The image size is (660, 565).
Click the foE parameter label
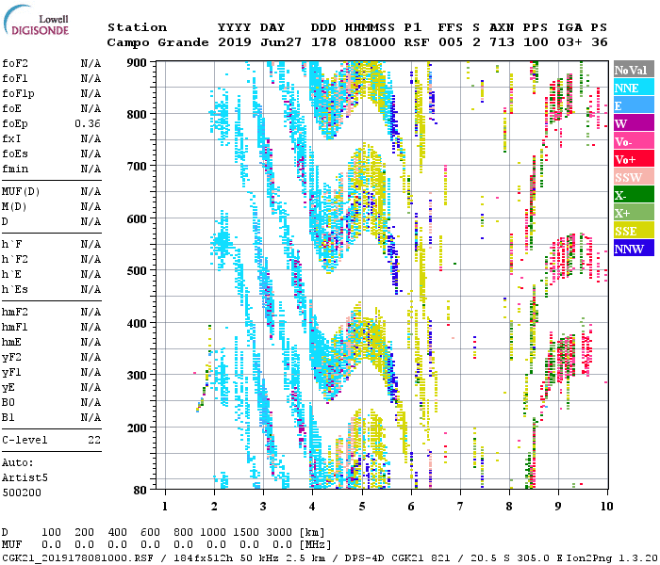(x=11, y=108)
